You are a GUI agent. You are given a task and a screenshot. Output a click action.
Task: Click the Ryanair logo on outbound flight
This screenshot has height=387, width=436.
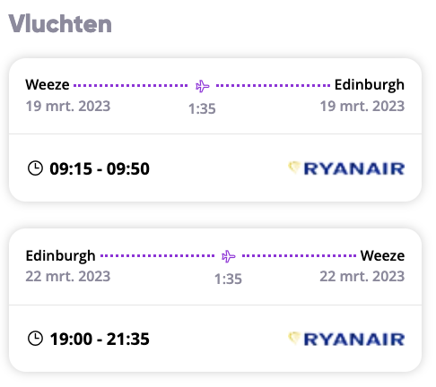pos(346,168)
